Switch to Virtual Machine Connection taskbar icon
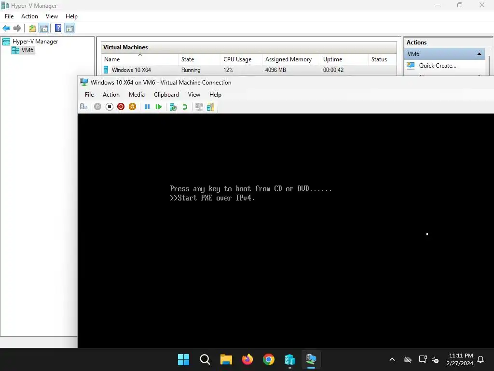 (311, 359)
